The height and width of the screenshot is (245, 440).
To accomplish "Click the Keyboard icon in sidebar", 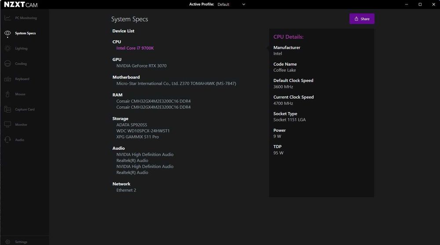I will tap(7, 79).
